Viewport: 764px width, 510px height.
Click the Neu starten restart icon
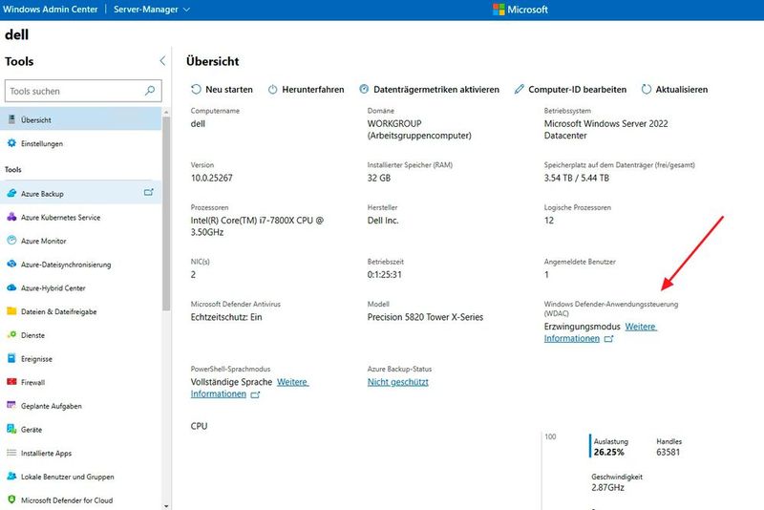coord(196,89)
